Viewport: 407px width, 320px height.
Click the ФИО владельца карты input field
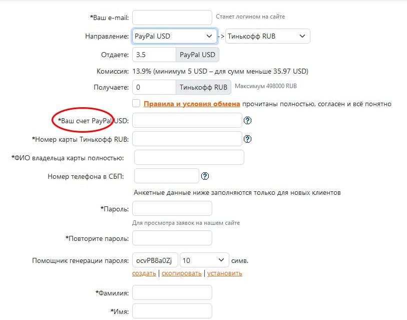click(x=189, y=157)
